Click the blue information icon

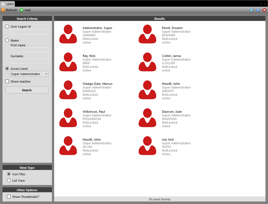[252, 10]
